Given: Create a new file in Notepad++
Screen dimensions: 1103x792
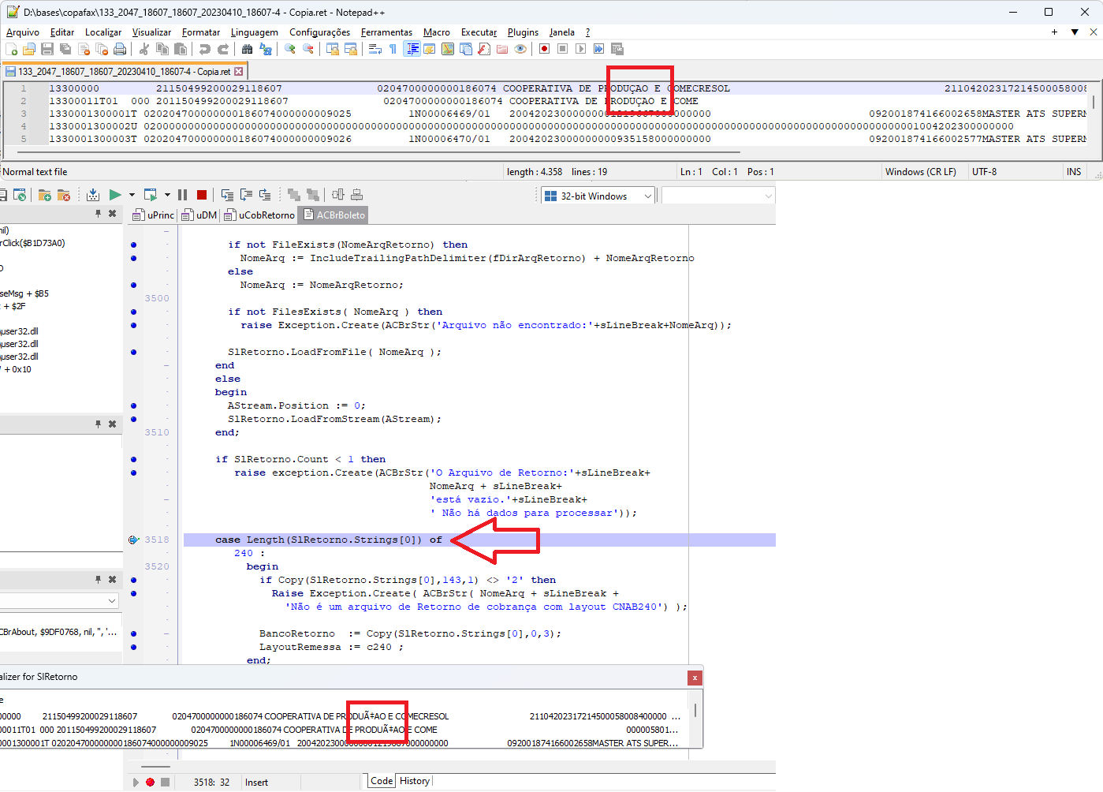Looking at the screenshot, I should (12, 49).
